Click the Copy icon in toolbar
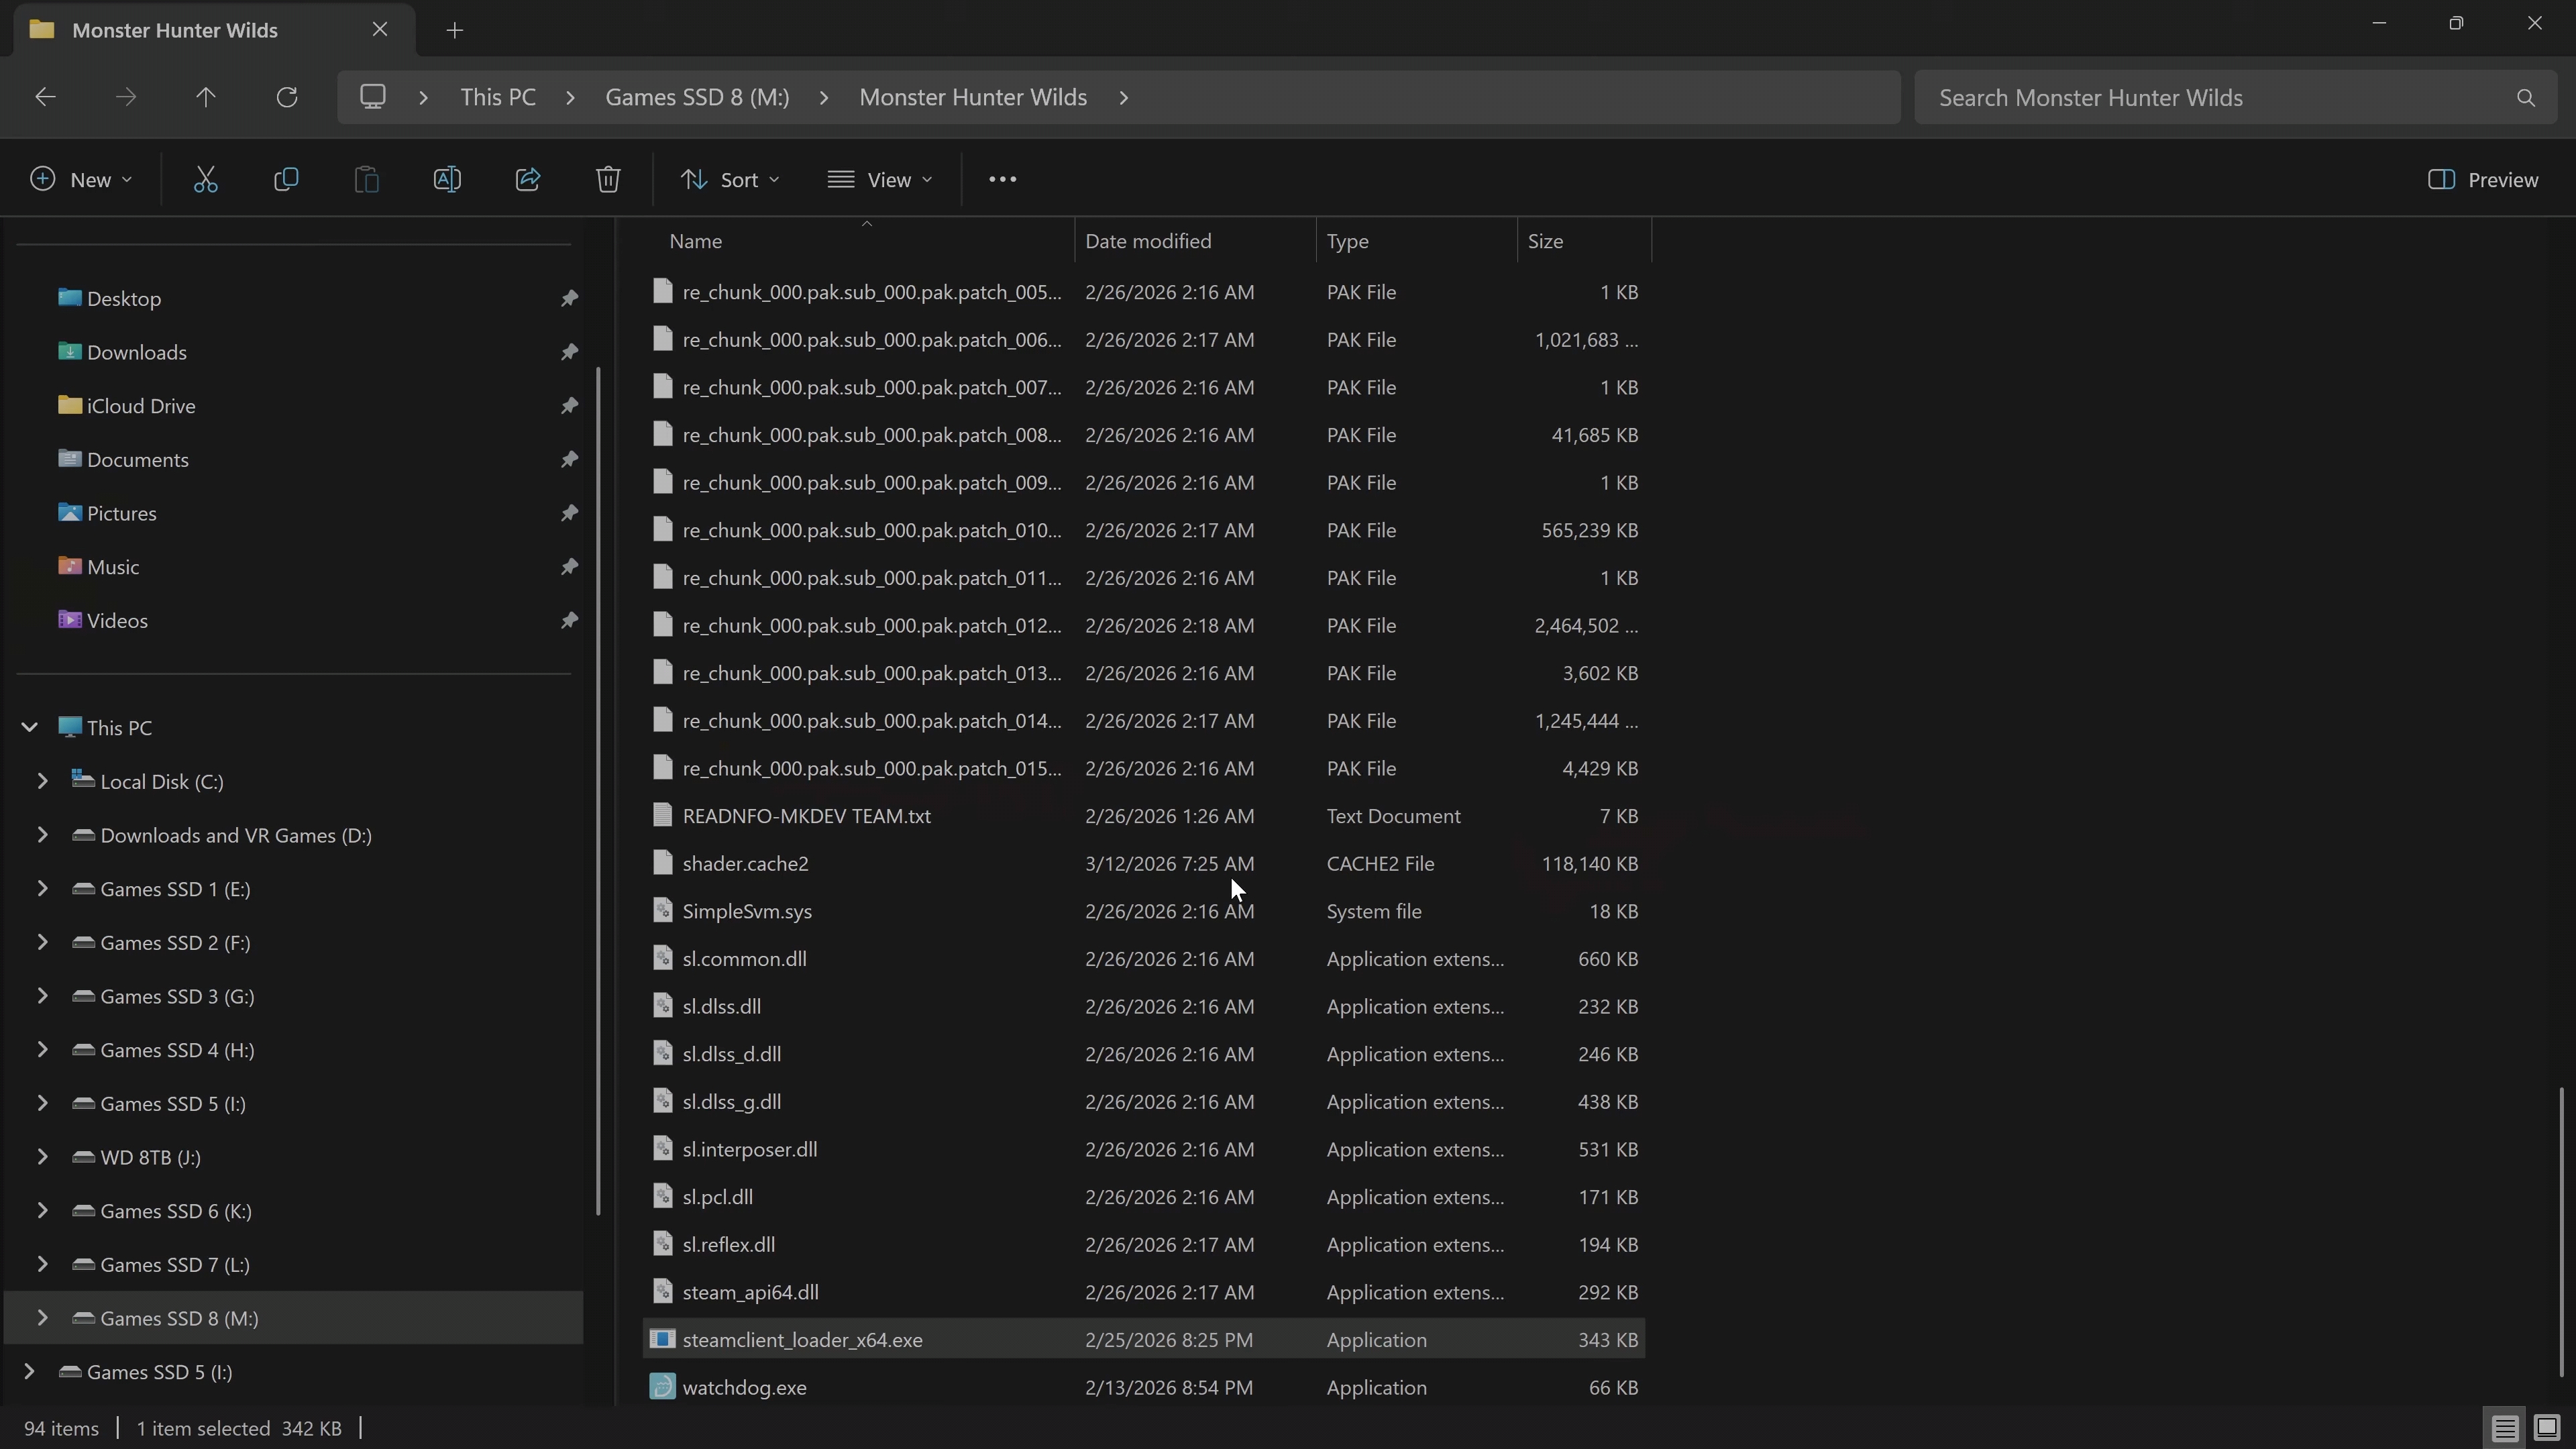Viewport: 2576px width, 1449px height. point(286,180)
